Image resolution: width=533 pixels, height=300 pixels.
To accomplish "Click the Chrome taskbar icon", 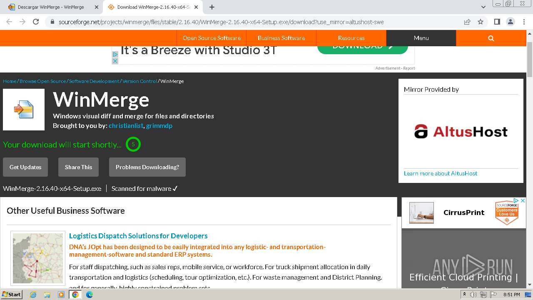I will pos(75,295).
